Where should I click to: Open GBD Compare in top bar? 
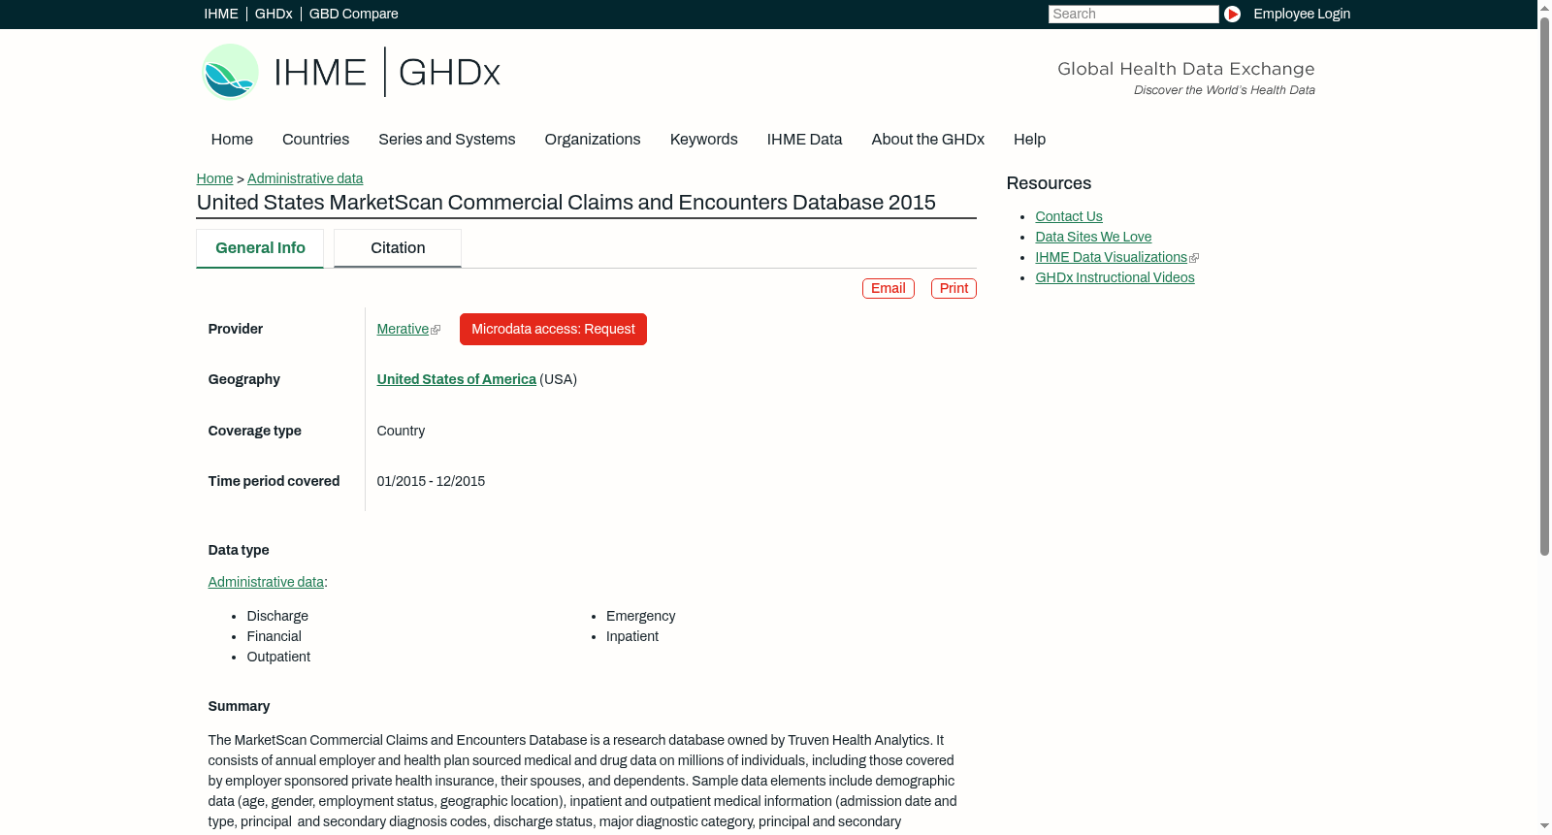(353, 14)
